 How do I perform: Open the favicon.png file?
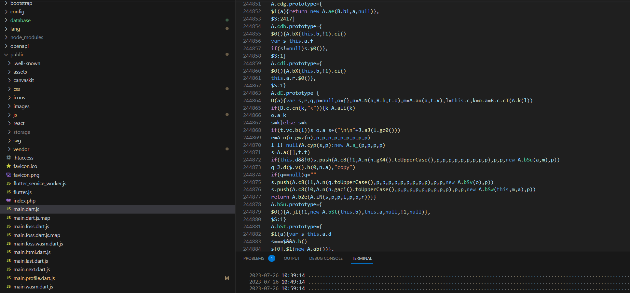pos(26,175)
